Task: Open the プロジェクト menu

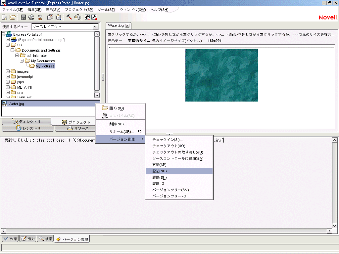Action: pyautogui.click(x=79, y=10)
